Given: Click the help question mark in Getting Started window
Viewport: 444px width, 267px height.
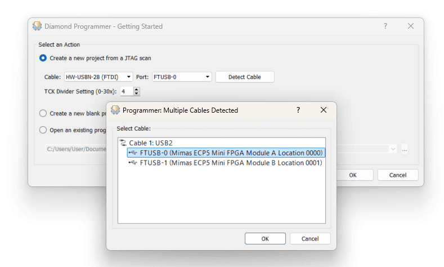Looking at the screenshot, I should 385,26.
